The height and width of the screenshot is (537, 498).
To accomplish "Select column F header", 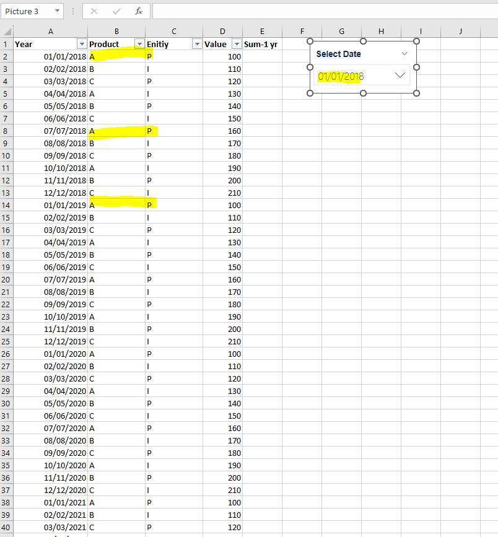I will 302,32.
